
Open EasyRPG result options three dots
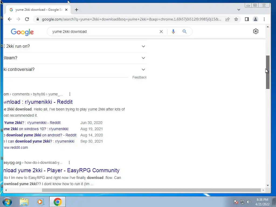click(69, 163)
